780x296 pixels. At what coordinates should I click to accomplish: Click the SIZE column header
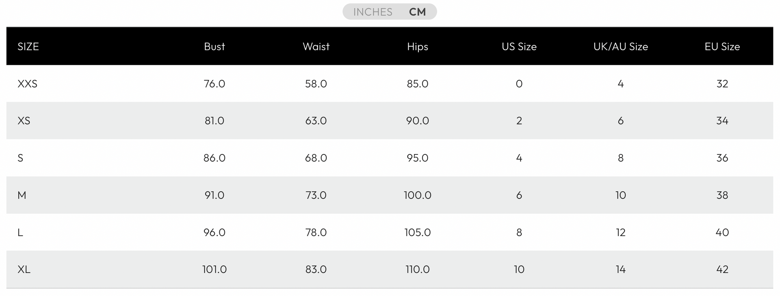click(28, 46)
